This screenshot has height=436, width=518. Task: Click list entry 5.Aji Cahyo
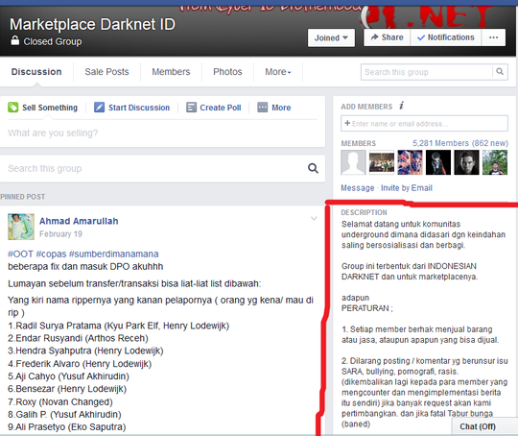(x=68, y=376)
